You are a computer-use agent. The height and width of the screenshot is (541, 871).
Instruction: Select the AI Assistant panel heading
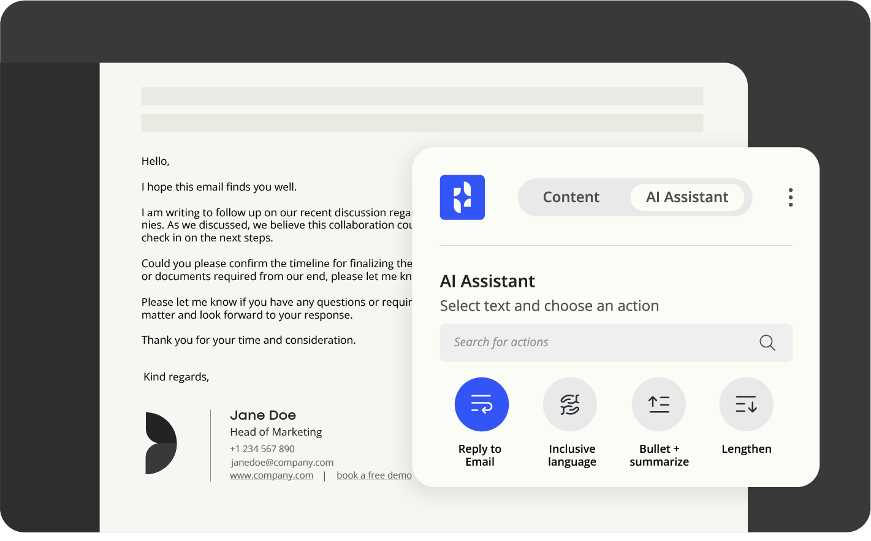point(487,281)
